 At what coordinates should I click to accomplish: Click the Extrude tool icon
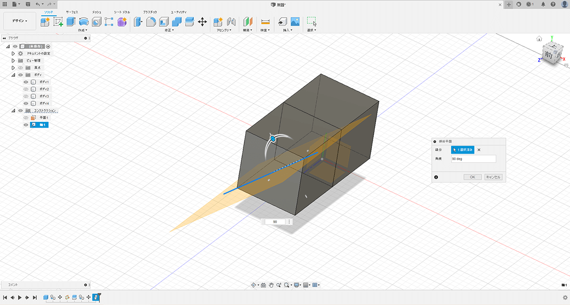point(71,21)
